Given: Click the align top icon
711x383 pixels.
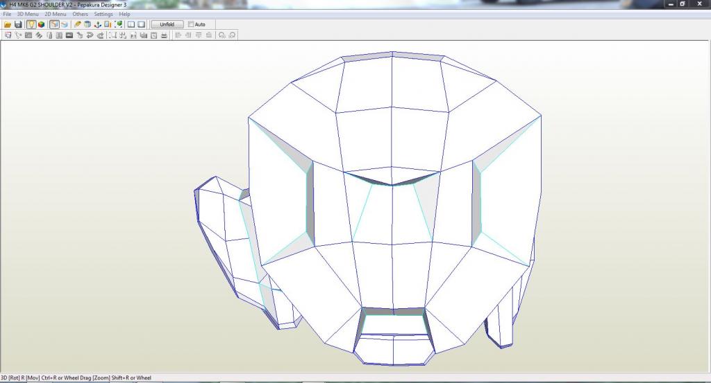Looking at the screenshot, I should pyautogui.click(x=199, y=35).
